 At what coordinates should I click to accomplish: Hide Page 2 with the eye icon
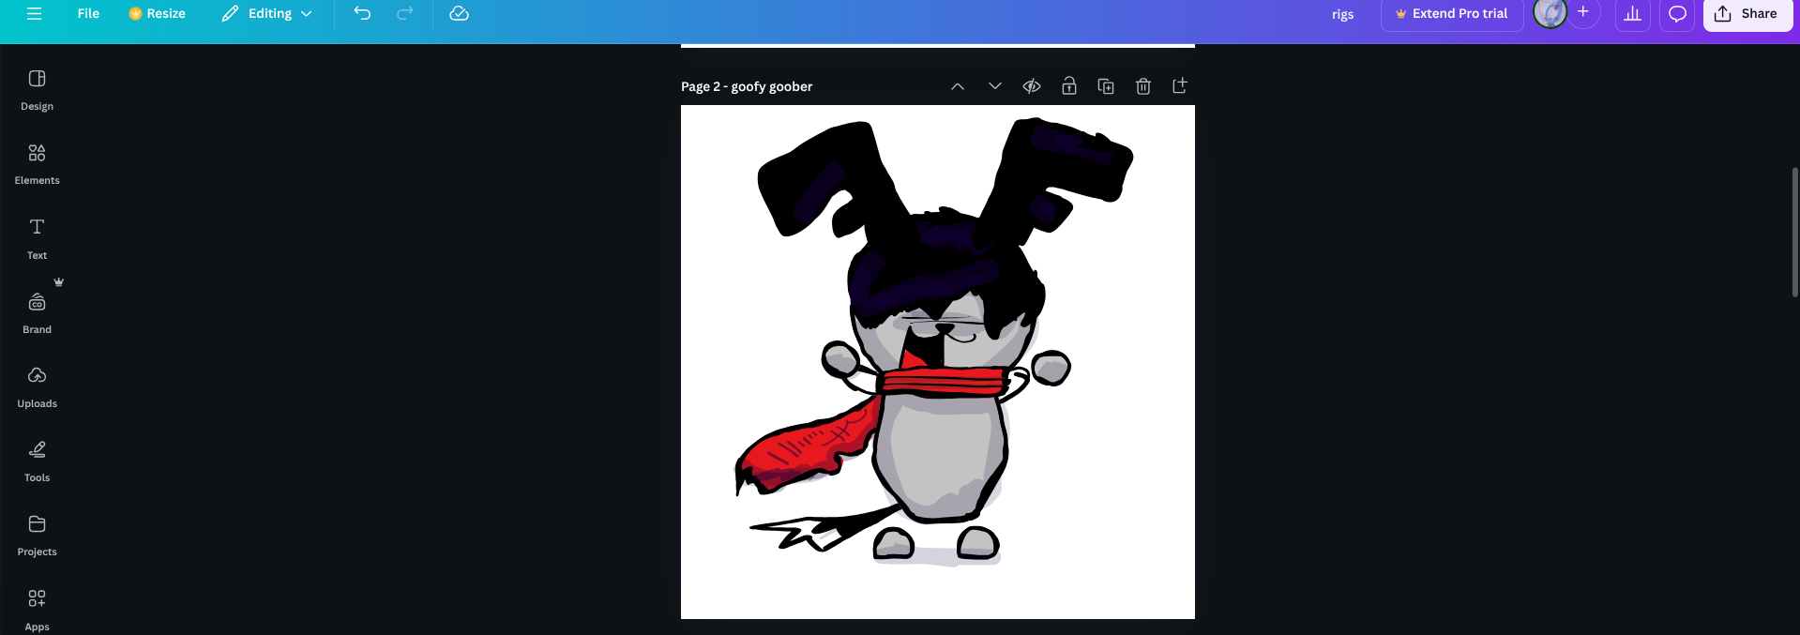point(1032,86)
